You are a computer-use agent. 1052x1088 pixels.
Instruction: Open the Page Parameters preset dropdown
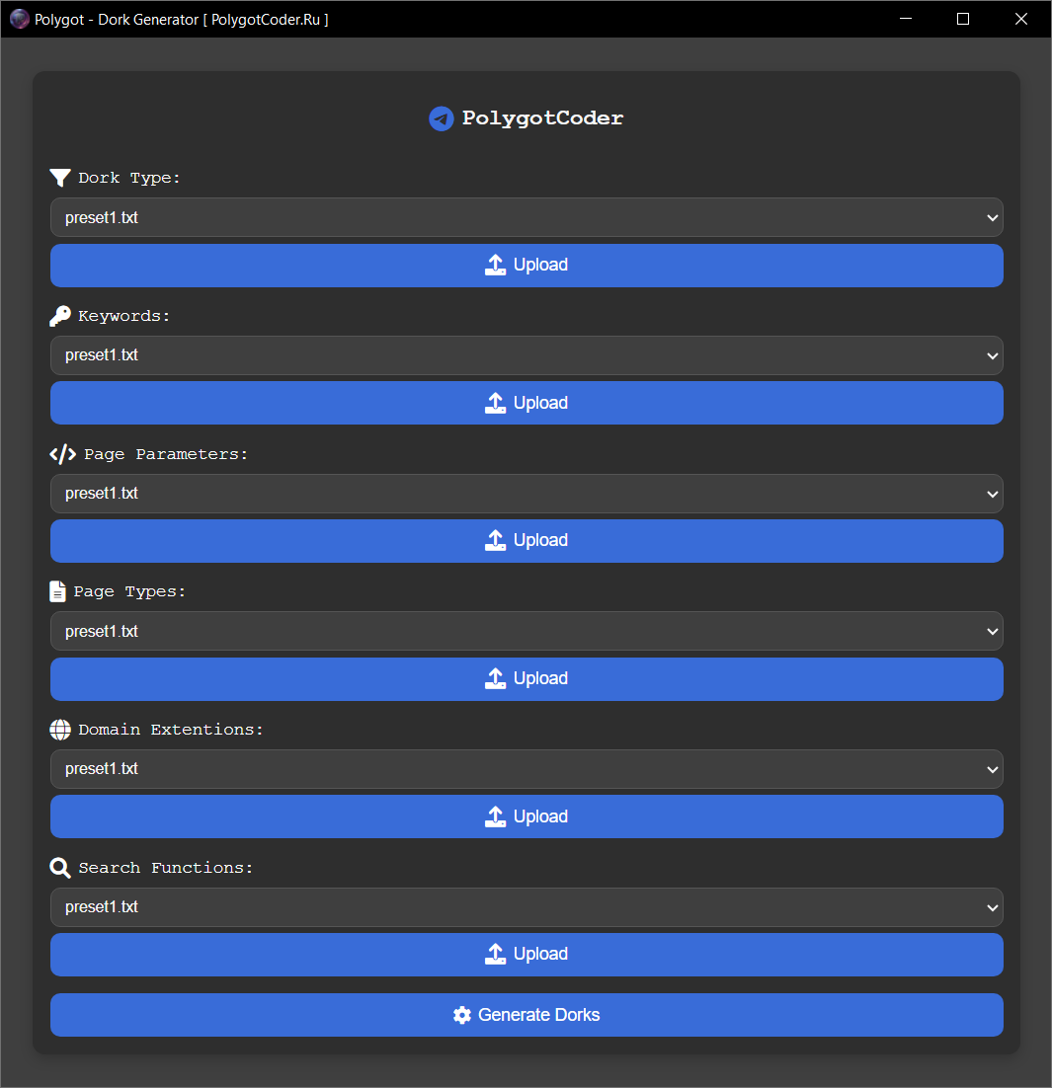[526, 494]
